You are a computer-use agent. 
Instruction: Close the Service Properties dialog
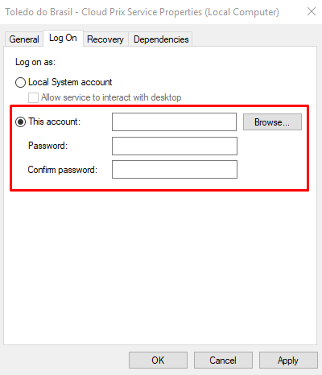click(312, 11)
